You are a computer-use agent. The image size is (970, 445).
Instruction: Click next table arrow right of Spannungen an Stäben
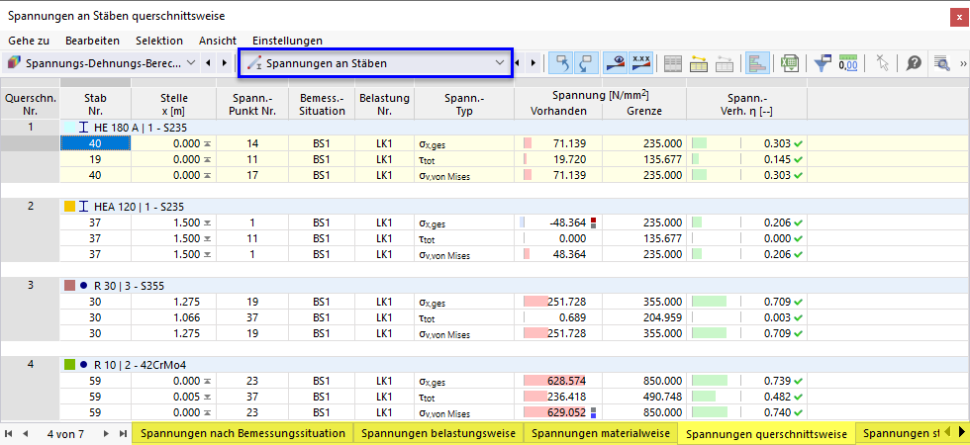[533, 63]
